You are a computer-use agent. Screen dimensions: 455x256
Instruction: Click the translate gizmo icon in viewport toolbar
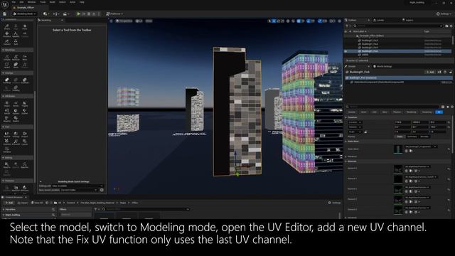pos(274,21)
